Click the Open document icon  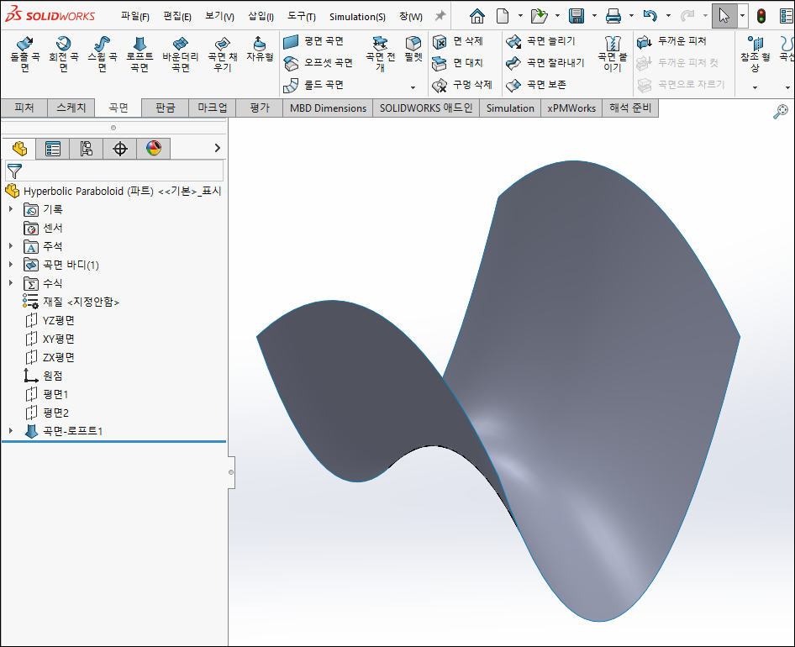click(x=539, y=16)
